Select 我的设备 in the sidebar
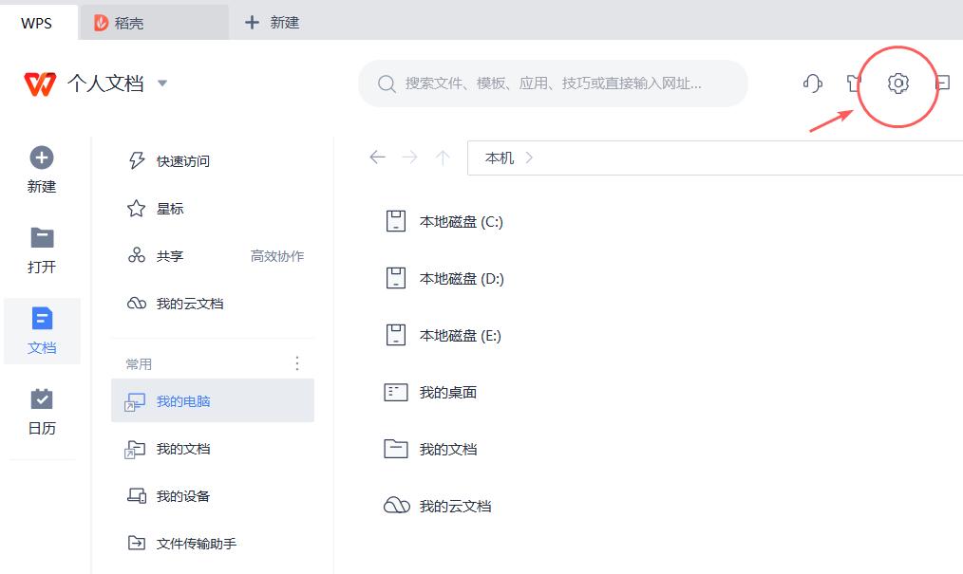963x574 pixels. coord(181,495)
